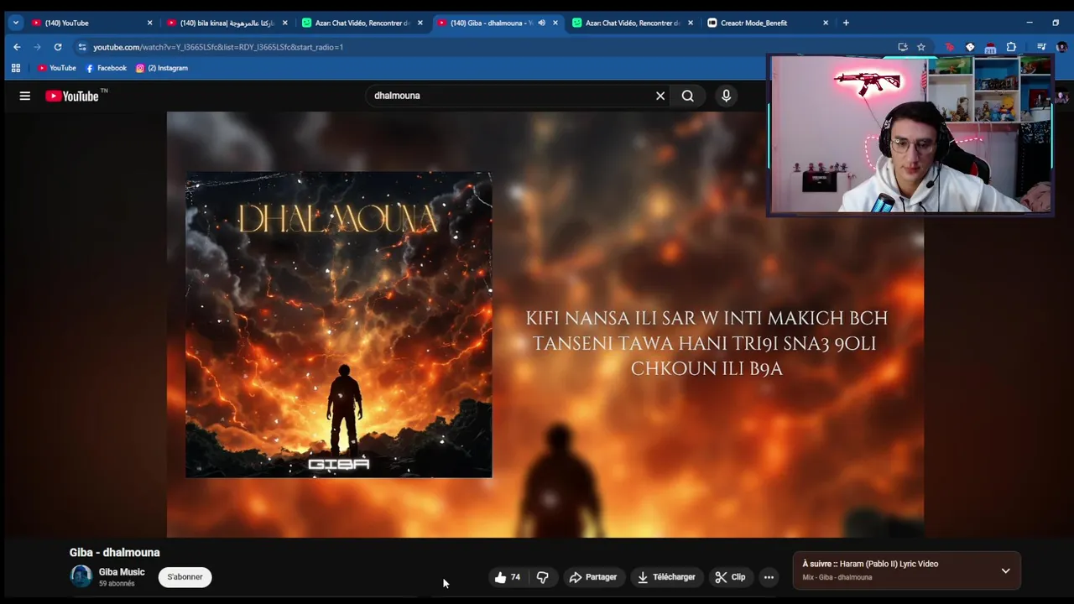
Task: Open the dice-shaped extension icon
Action: coord(970,47)
